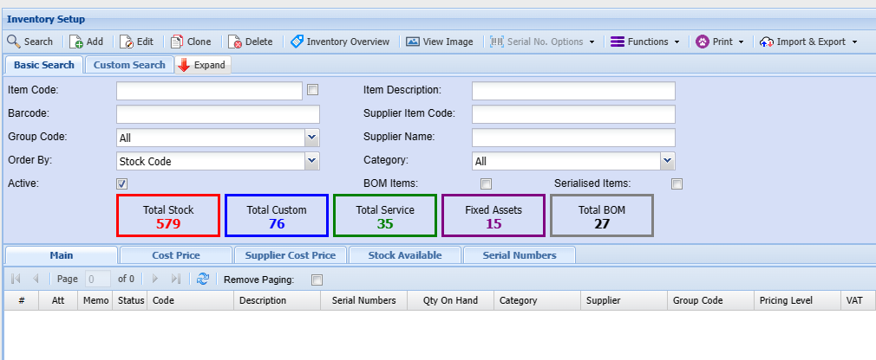Tick the Serialised Items checkbox
The width and height of the screenshot is (876, 360).
677,183
